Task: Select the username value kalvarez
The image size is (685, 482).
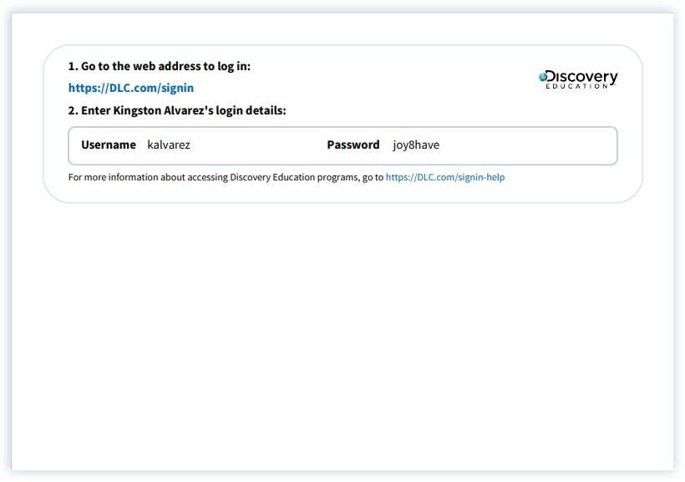Action: (x=169, y=145)
